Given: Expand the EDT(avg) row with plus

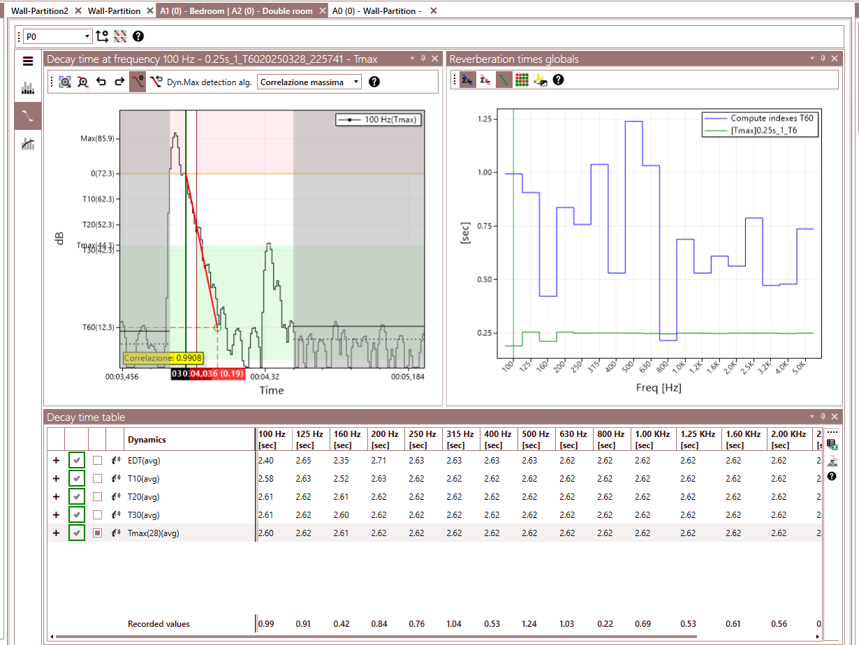Looking at the screenshot, I should tap(56, 460).
